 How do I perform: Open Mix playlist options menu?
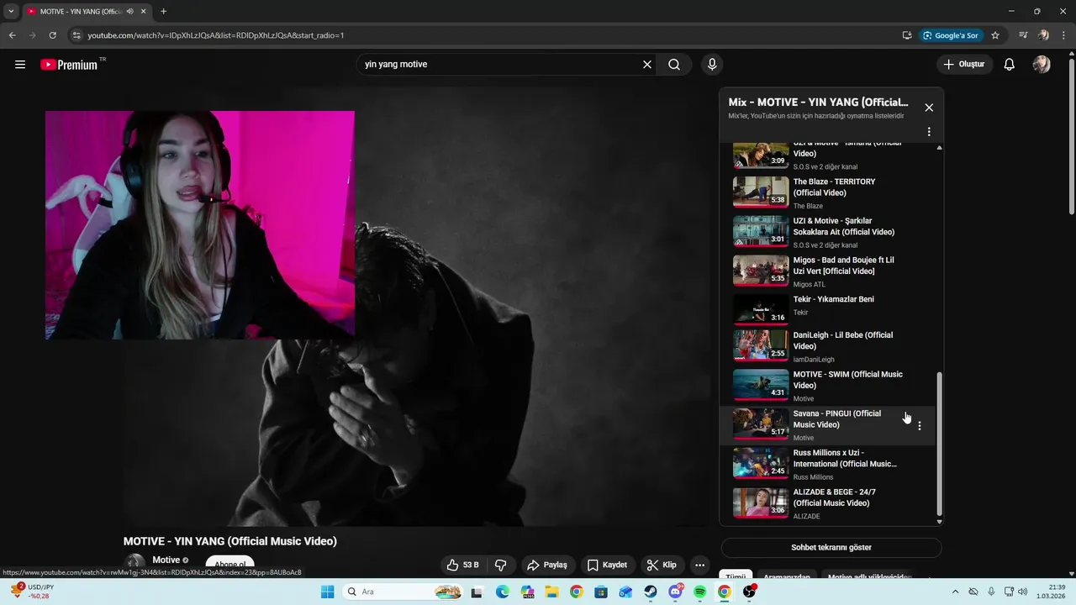(929, 132)
